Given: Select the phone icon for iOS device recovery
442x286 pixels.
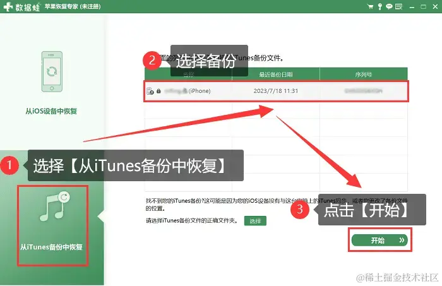Looking at the screenshot, I should click(x=52, y=71).
